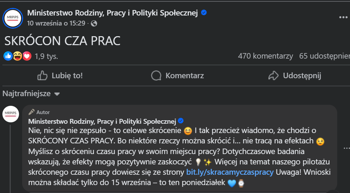350x193 pixels.
Task: Click the verified badge beside the post author
Action: [204, 13]
